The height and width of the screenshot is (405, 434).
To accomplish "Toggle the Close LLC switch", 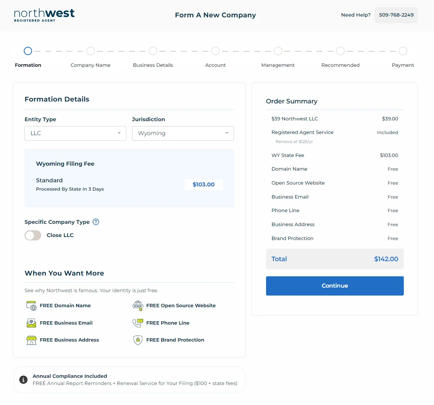I will (33, 235).
